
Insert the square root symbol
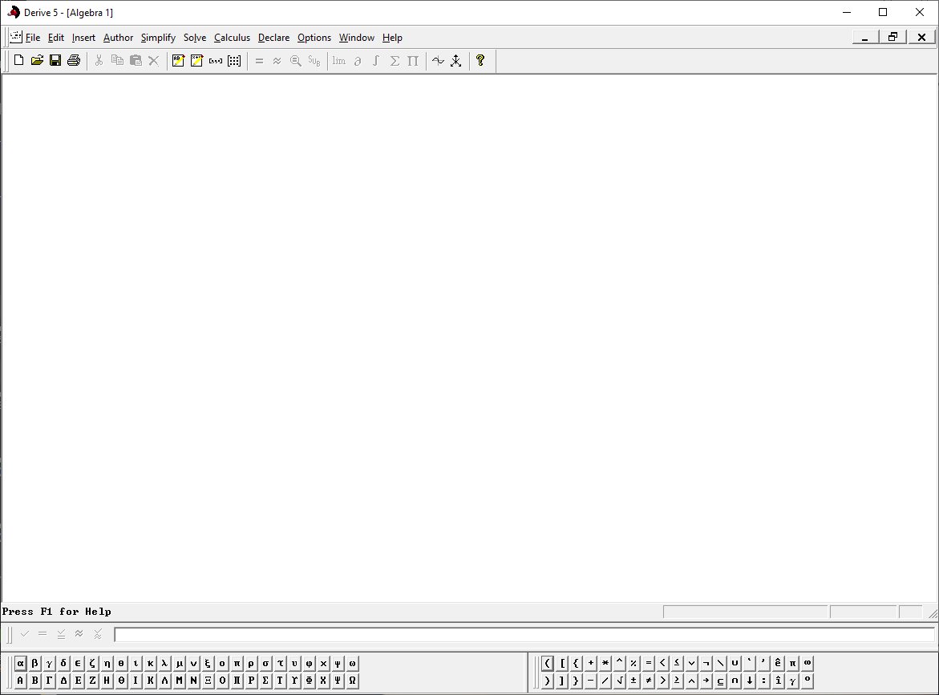pyautogui.click(x=620, y=681)
